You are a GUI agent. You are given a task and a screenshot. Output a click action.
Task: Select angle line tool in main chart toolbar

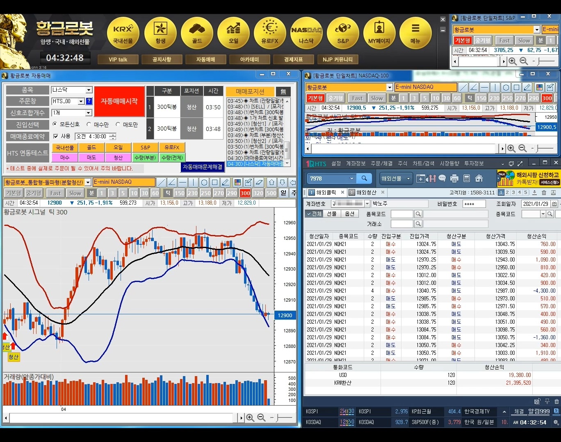tap(172, 182)
